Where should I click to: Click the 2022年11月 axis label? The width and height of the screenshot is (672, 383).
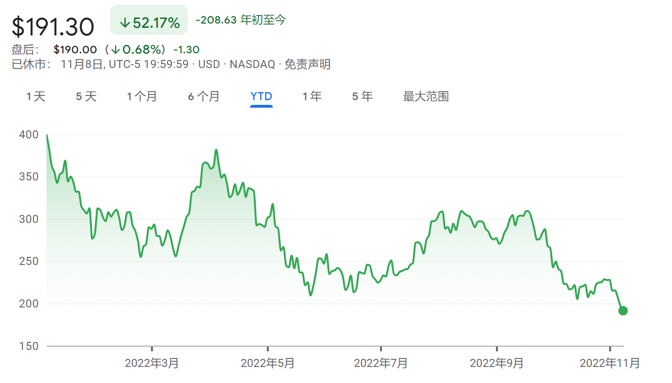[610, 363]
